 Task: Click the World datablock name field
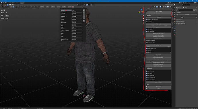tap(186, 10)
